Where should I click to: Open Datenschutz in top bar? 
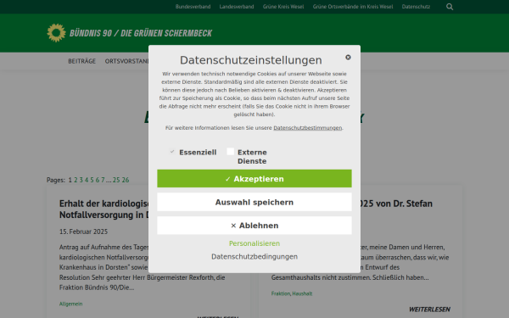pos(416,7)
